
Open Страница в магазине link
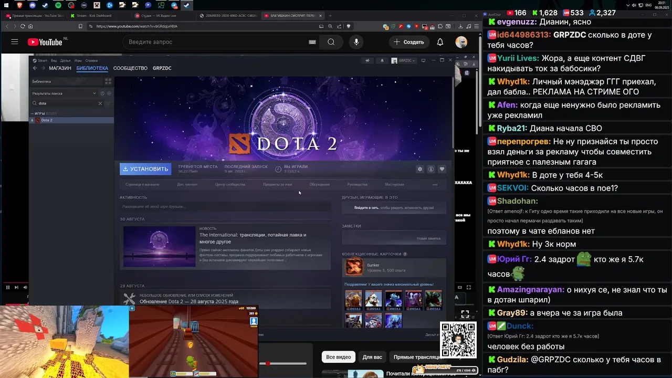click(142, 184)
